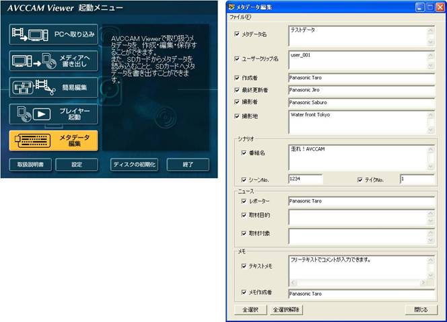Select the highlighted メタデータ編集 menu item

pos(53,140)
